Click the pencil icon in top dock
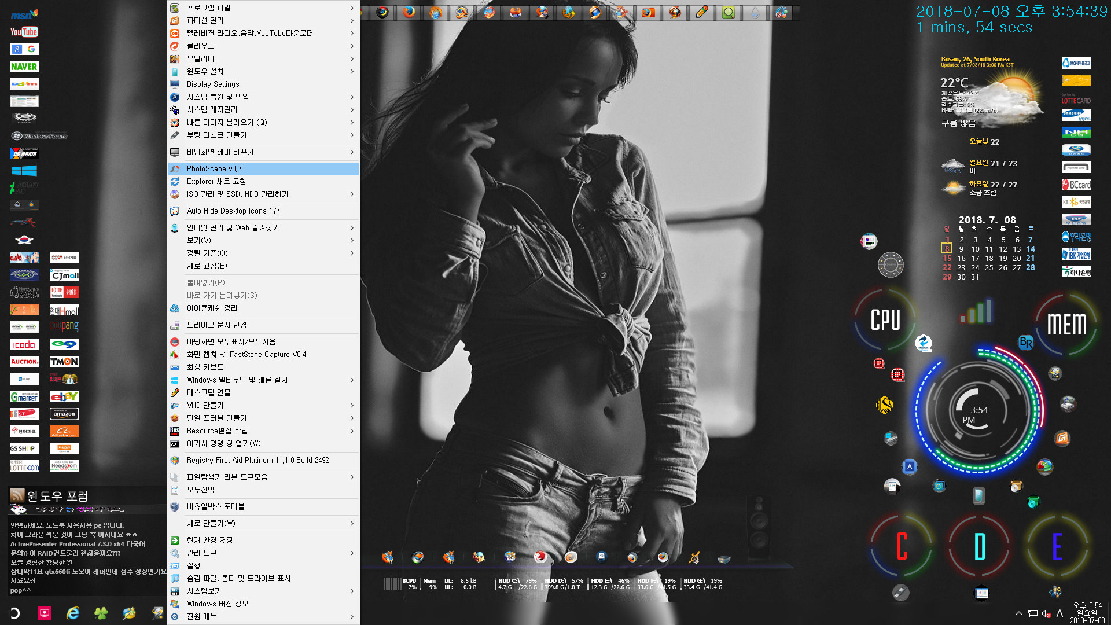This screenshot has height=625, width=1111. [701, 12]
